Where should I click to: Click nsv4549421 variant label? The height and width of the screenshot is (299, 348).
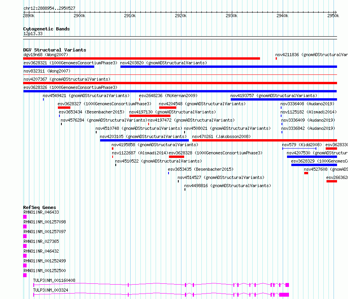[86, 96]
